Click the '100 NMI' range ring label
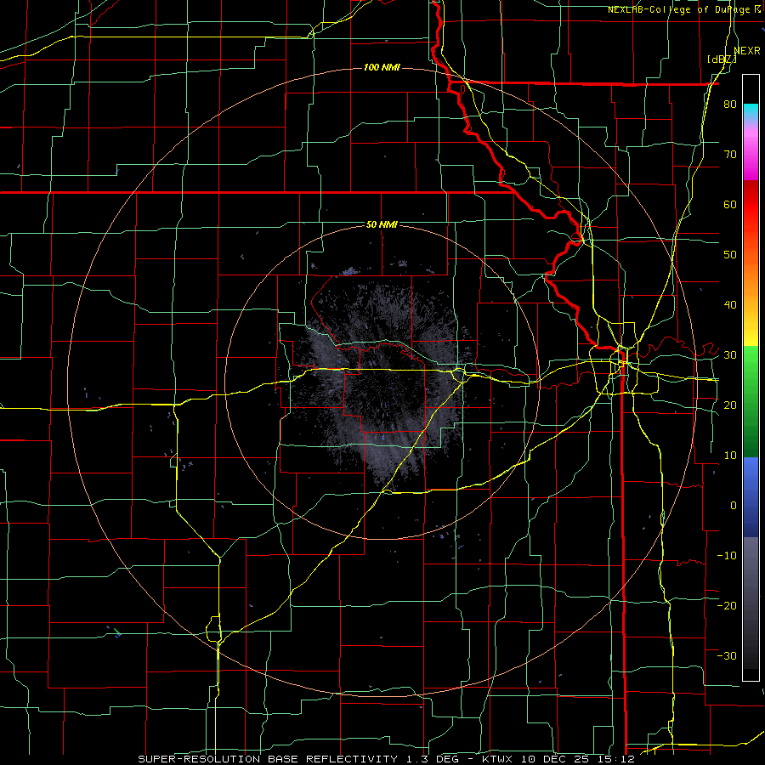Viewport: 765px width, 765px height. coord(382,67)
